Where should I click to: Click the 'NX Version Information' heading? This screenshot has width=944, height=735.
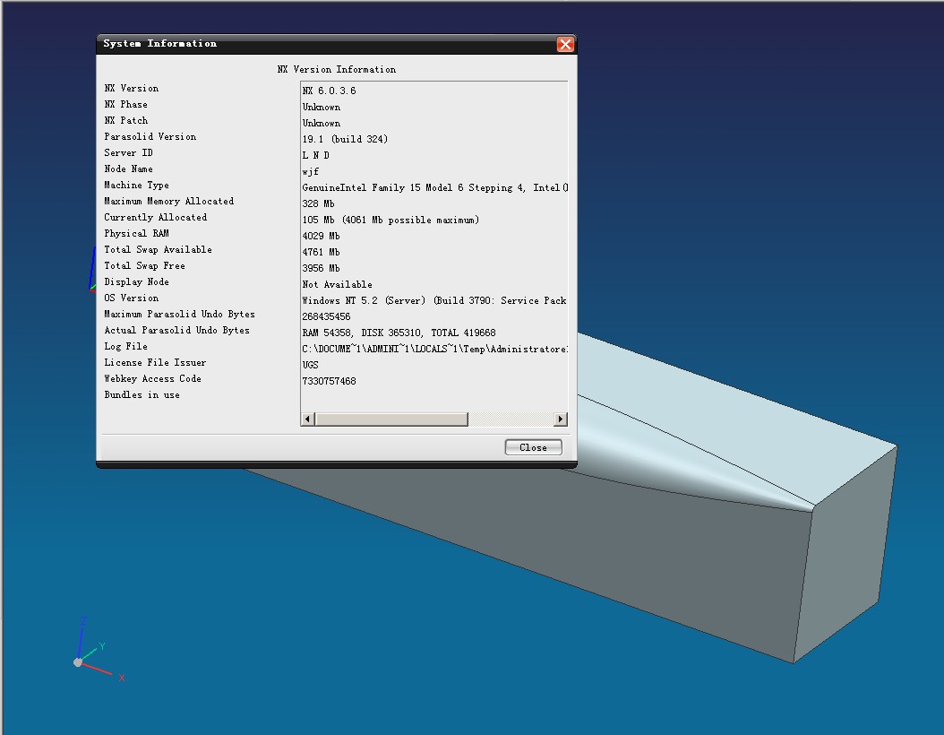pyautogui.click(x=337, y=69)
